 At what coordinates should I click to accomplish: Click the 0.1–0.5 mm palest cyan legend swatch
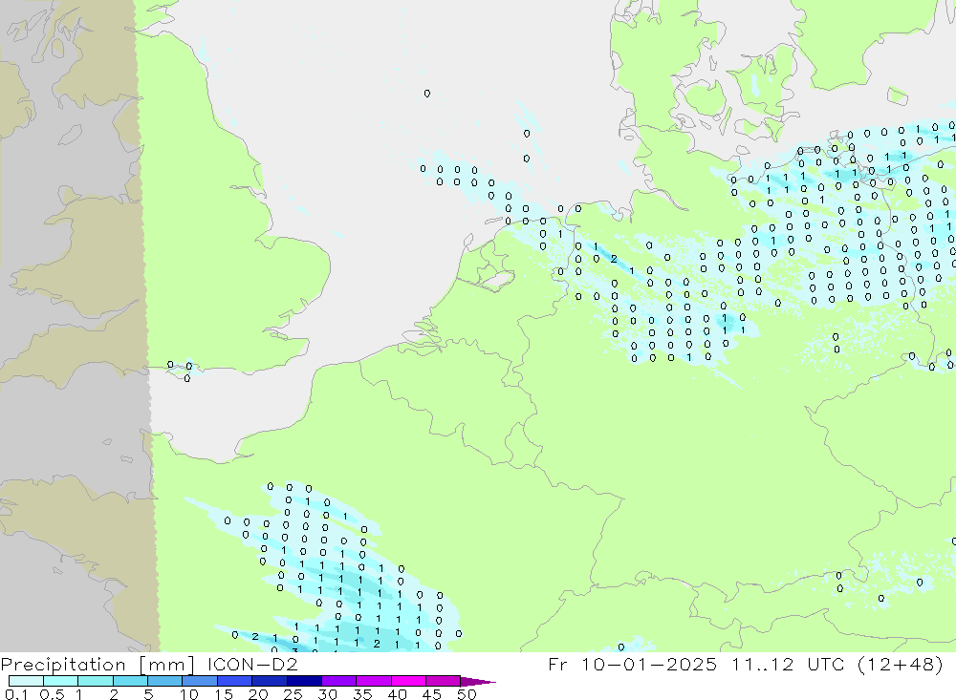pyautogui.click(x=26, y=681)
